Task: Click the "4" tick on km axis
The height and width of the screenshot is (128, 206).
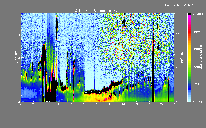Action: tap(19, 13)
